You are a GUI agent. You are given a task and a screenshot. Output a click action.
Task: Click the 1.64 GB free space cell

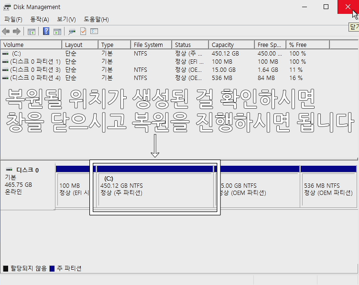268,70
